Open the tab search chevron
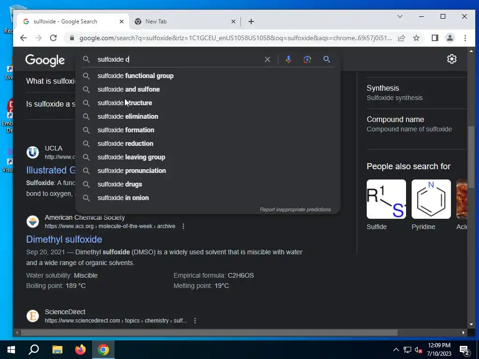Image resolution: width=479 pixels, height=359 pixels. pyautogui.click(x=399, y=16)
